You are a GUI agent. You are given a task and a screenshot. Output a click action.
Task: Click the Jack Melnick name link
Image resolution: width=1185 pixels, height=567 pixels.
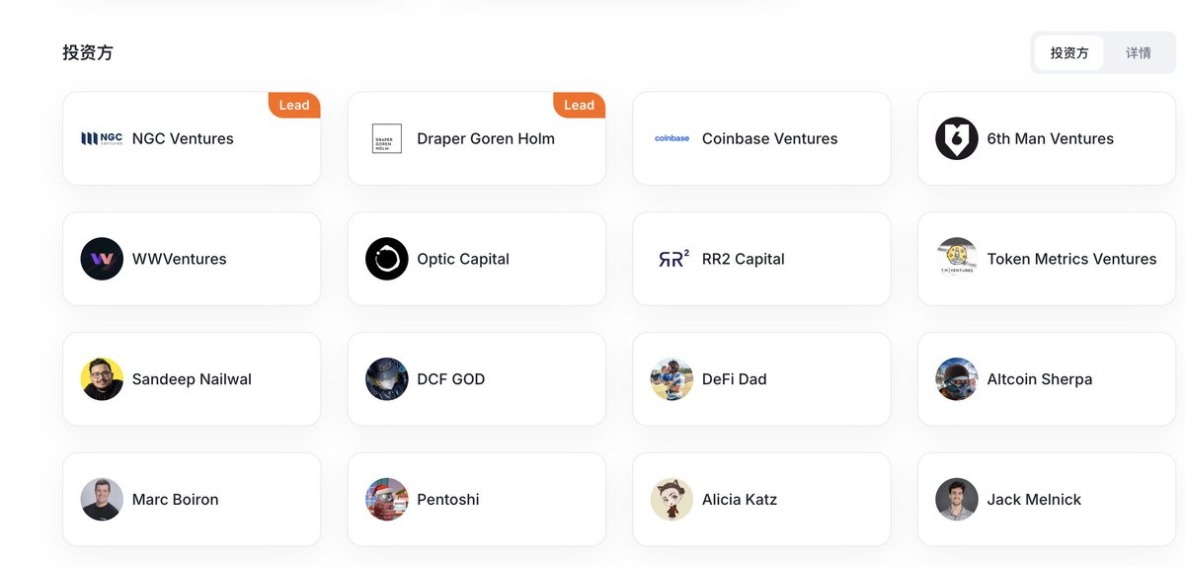(1034, 500)
